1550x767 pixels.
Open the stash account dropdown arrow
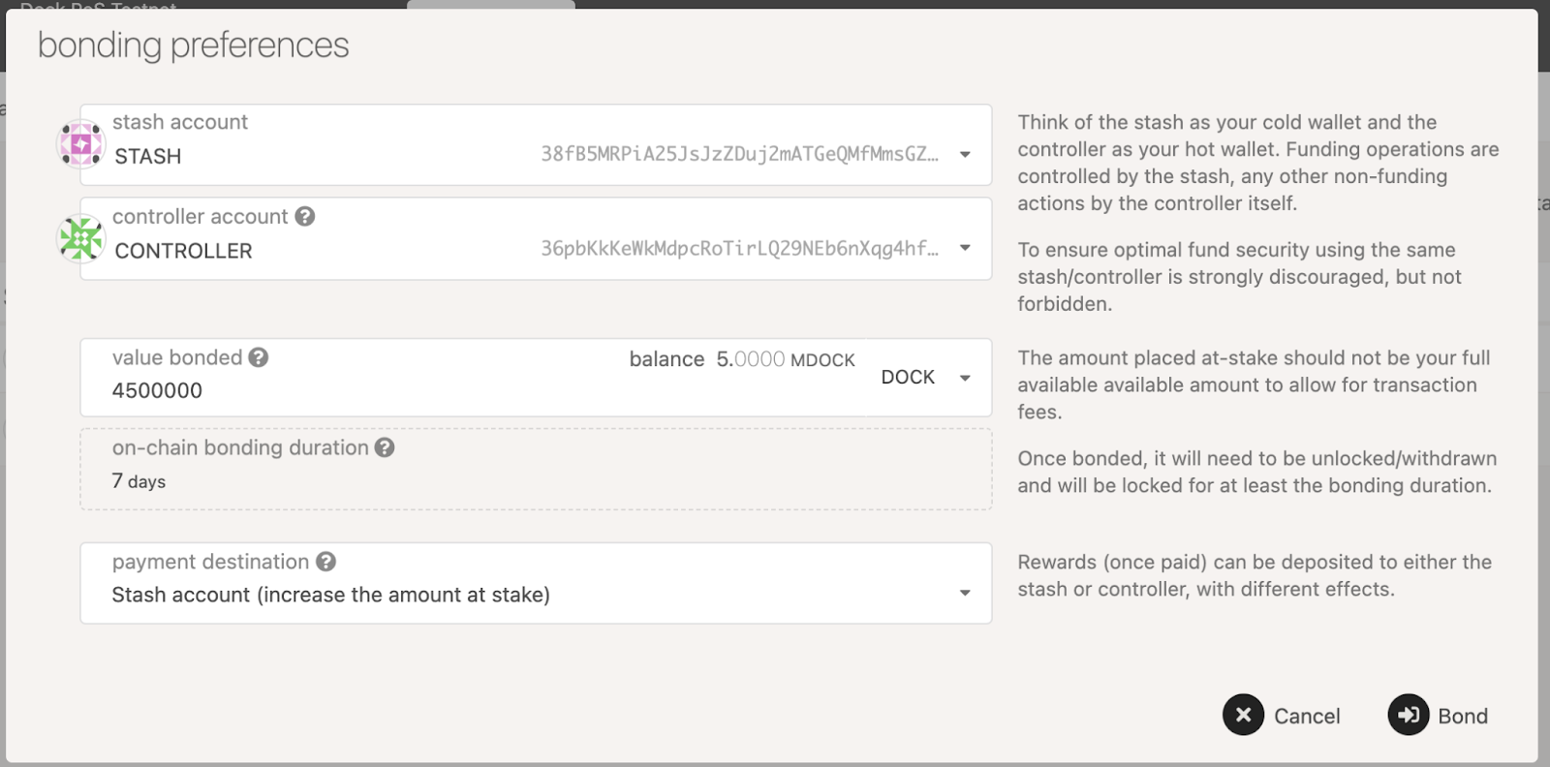965,154
